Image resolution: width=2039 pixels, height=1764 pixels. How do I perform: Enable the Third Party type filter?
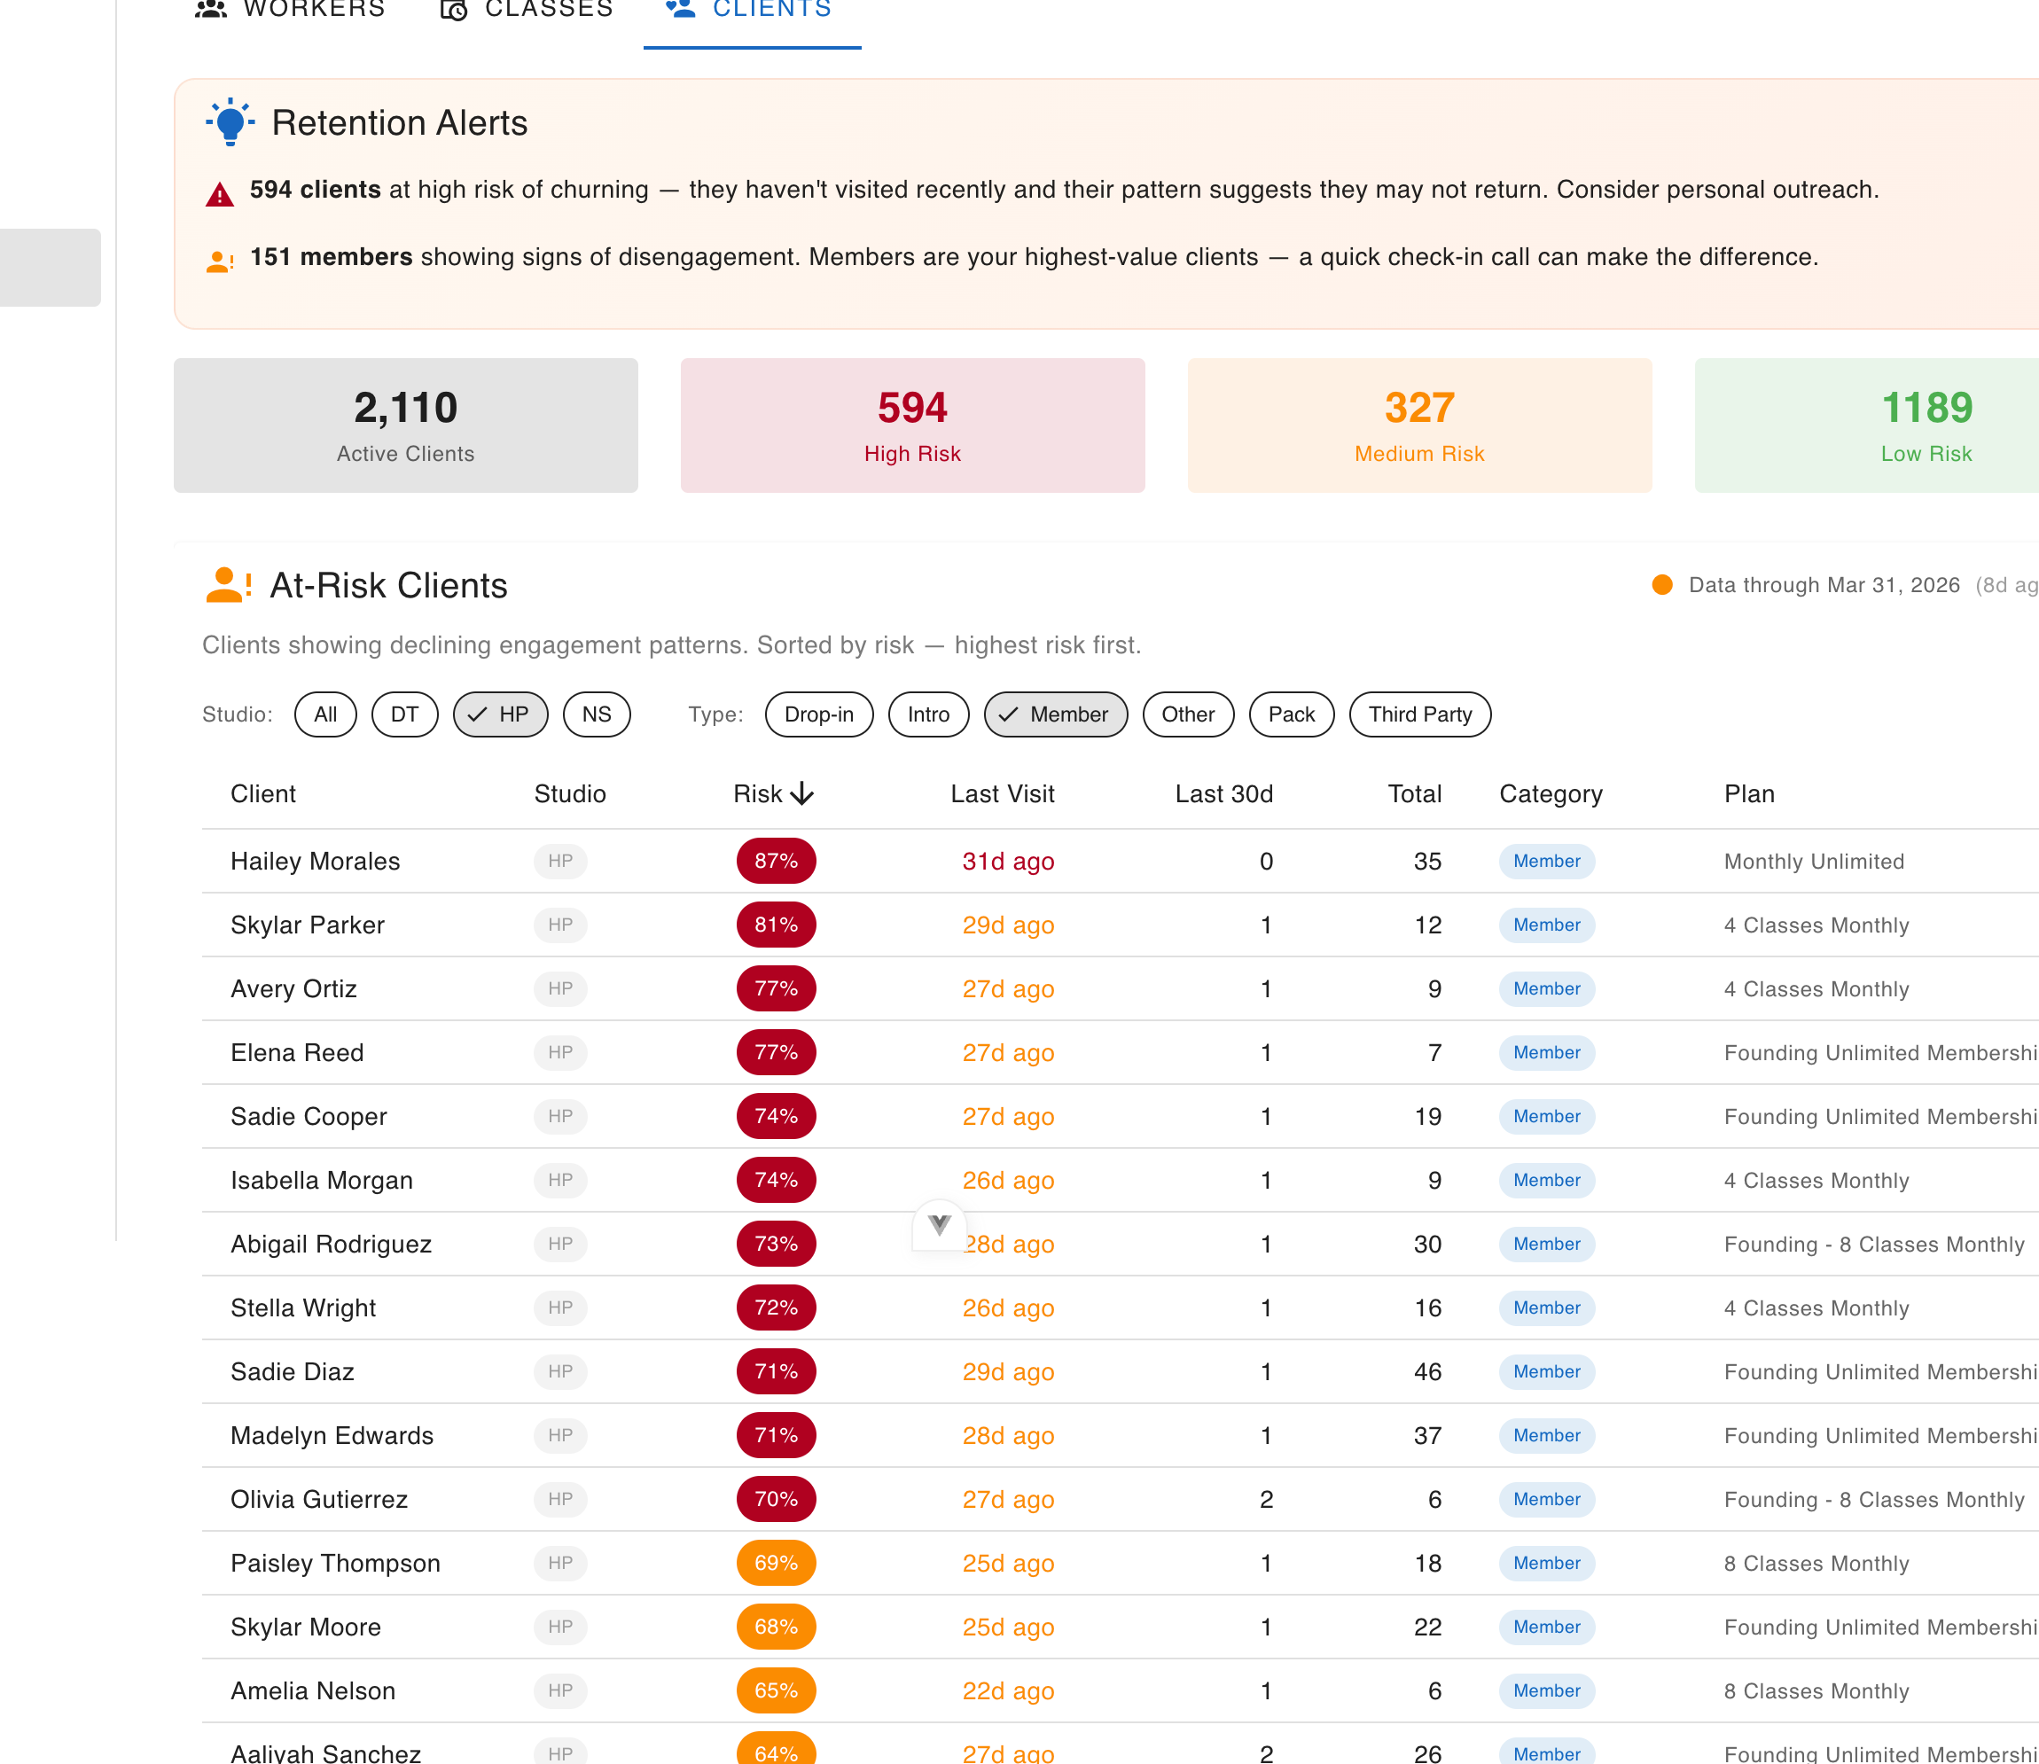pyautogui.click(x=1421, y=714)
